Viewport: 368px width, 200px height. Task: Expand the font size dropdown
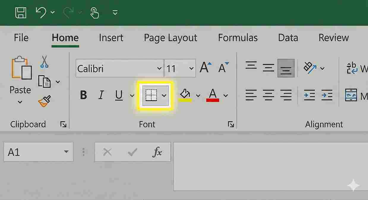191,69
